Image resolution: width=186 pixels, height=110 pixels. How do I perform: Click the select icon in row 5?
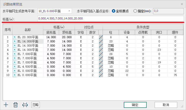coord(15,54)
